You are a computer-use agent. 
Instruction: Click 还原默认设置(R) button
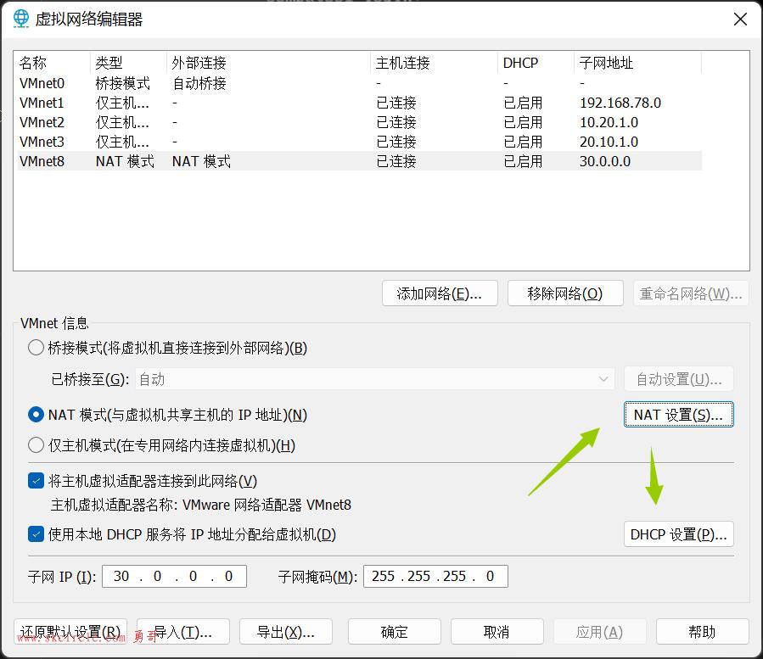click(70, 631)
